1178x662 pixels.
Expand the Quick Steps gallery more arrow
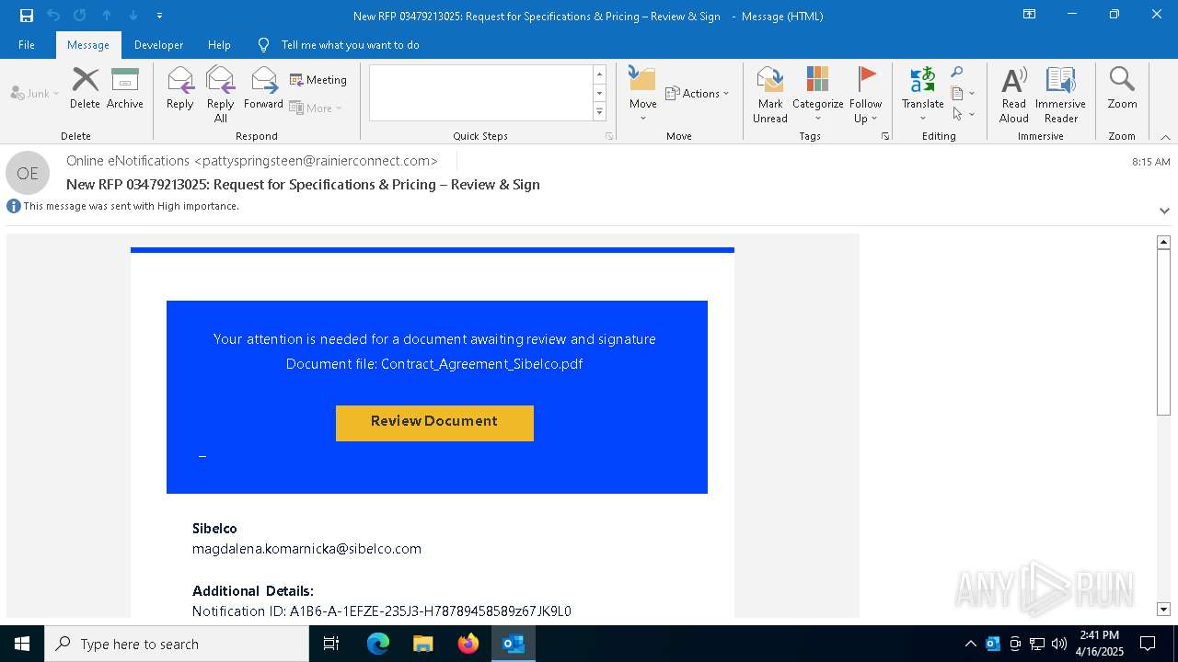pyautogui.click(x=599, y=112)
